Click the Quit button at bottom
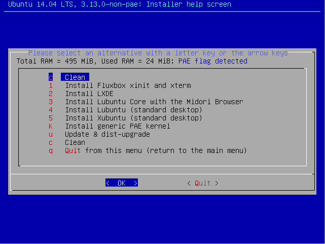 tap(202, 183)
